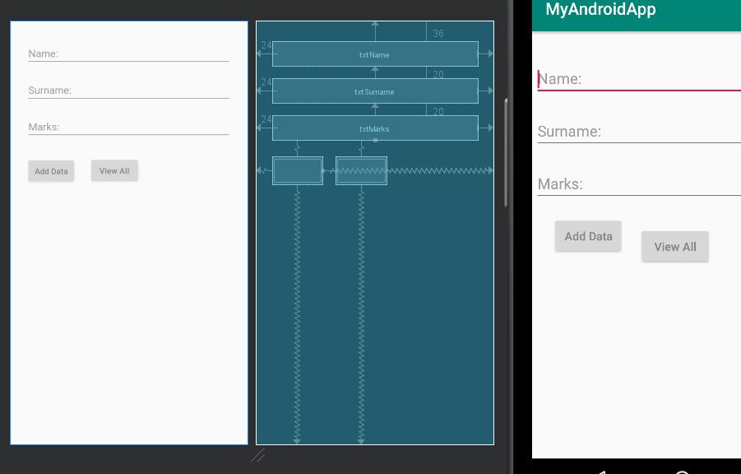Select the View All button in design preview

114,171
